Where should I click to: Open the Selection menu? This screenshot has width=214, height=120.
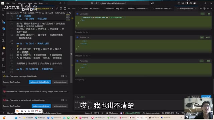[21, 3]
